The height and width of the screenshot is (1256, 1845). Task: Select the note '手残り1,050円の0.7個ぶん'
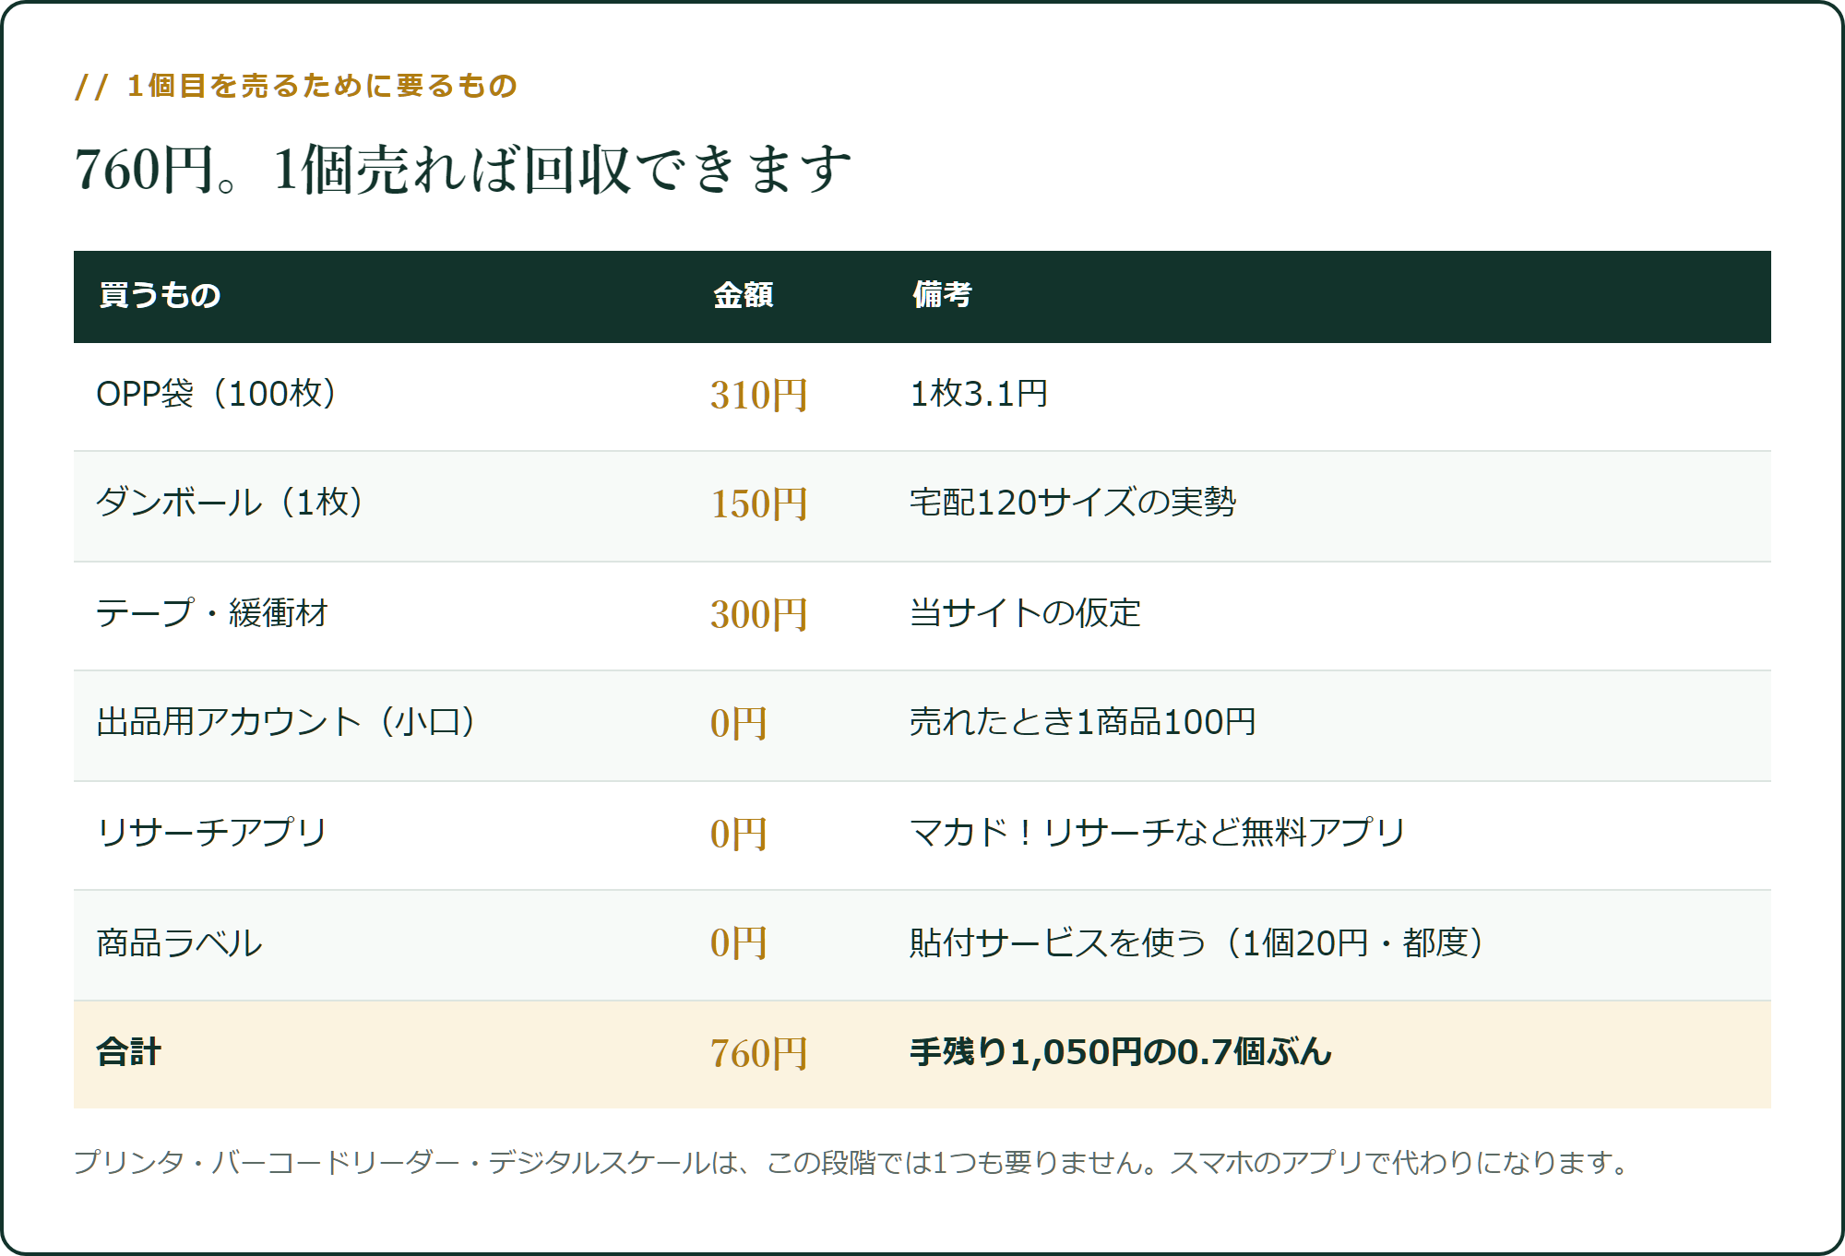coord(1121,1052)
